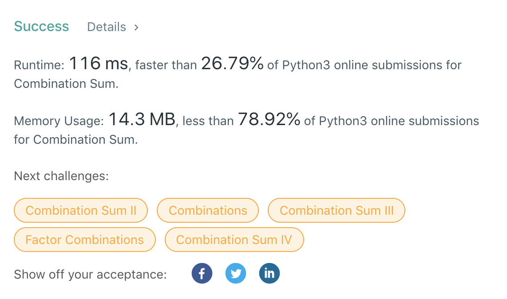Choose the Combination Sum IV challenge
Image resolution: width=507 pixels, height=299 pixels.
coord(234,240)
